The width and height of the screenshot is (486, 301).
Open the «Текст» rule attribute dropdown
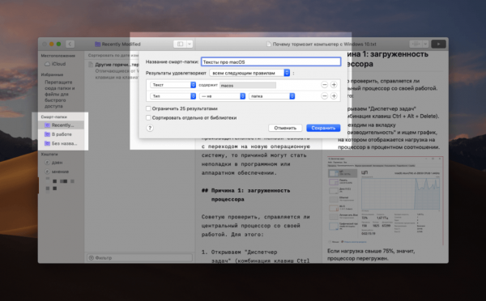tap(173, 85)
